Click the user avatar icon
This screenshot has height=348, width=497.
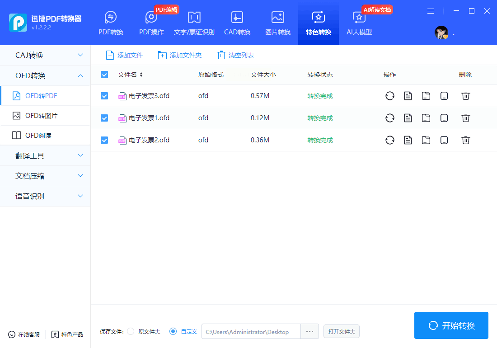click(x=441, y=33)
